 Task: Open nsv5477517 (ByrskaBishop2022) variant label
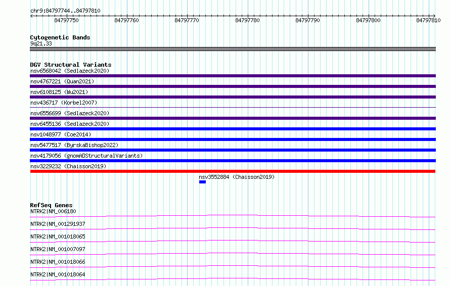point(74,145)
